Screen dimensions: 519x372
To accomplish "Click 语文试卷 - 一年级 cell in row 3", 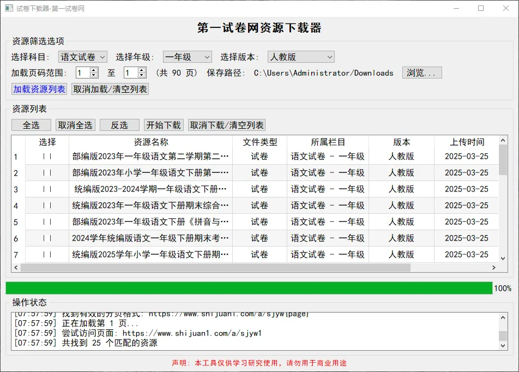I will coord(328,189).
